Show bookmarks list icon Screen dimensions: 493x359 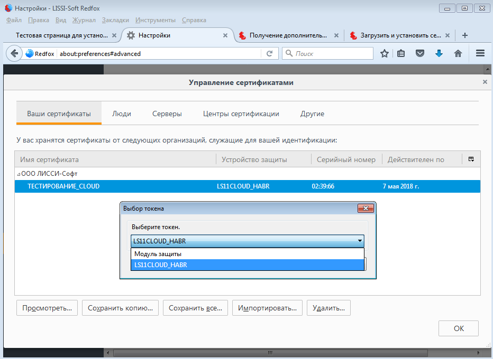401,54
